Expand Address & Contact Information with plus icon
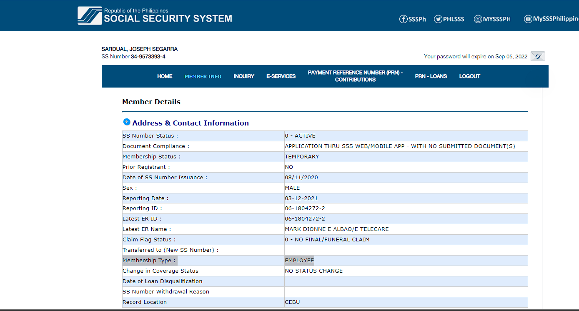This screenshot has width=579, height=311. (x=127, y=122)
